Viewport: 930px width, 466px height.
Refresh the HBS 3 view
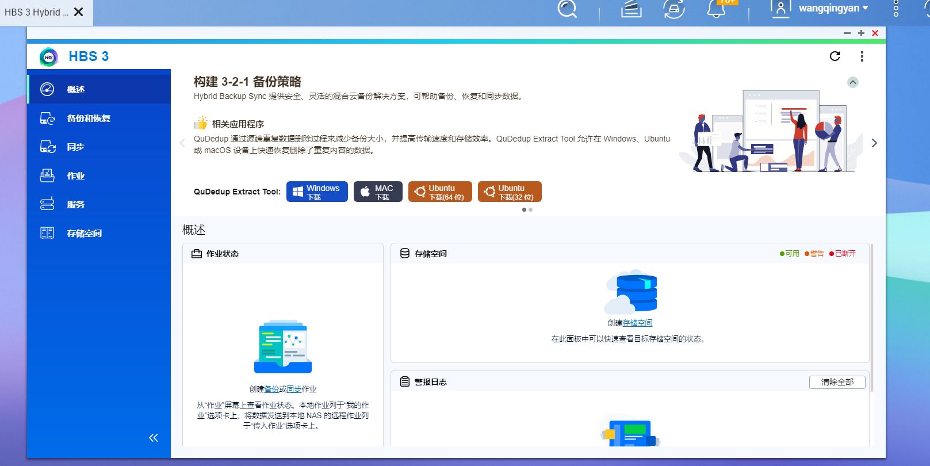(x=835, y=56)
